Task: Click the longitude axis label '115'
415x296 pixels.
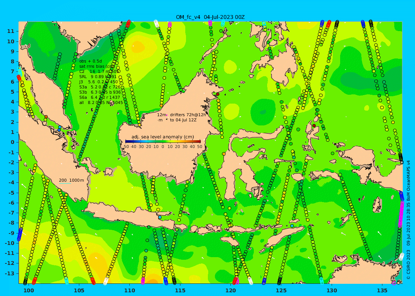Action: pyautogui.click(x=180, y=290)
